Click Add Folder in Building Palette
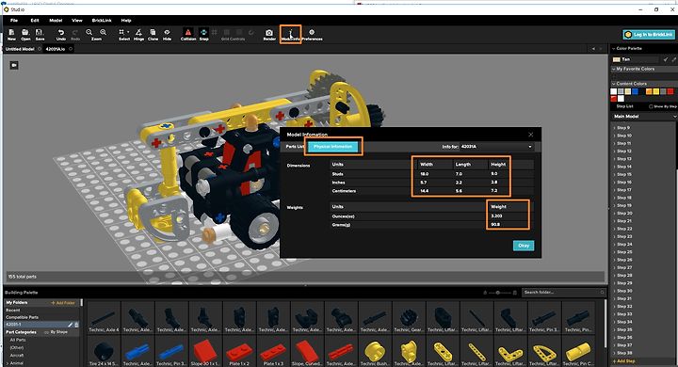Image resolution: width=678 pixels, height=367 pixels. click(x=64, y=303)
